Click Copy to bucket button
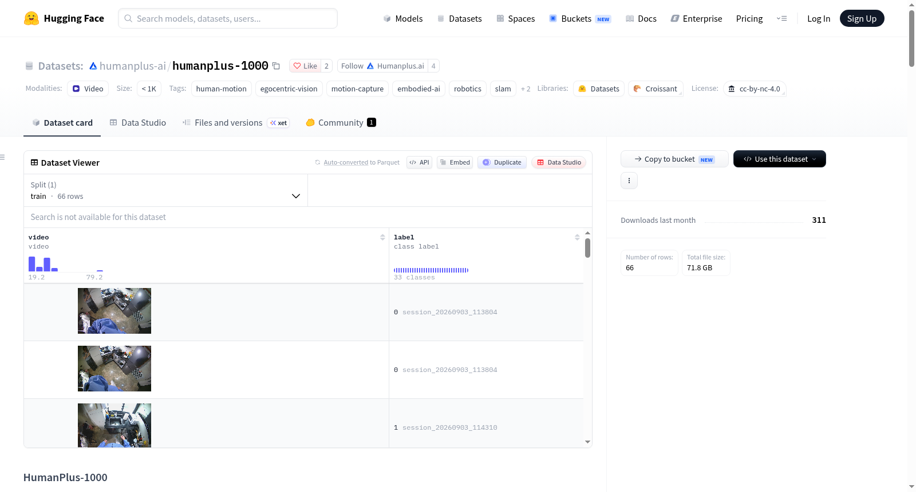The height and width of the screenshot is (492, 916). pyautogui.click(x=674, y=159)
